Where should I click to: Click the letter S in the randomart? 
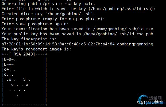(x=25, y=79)
